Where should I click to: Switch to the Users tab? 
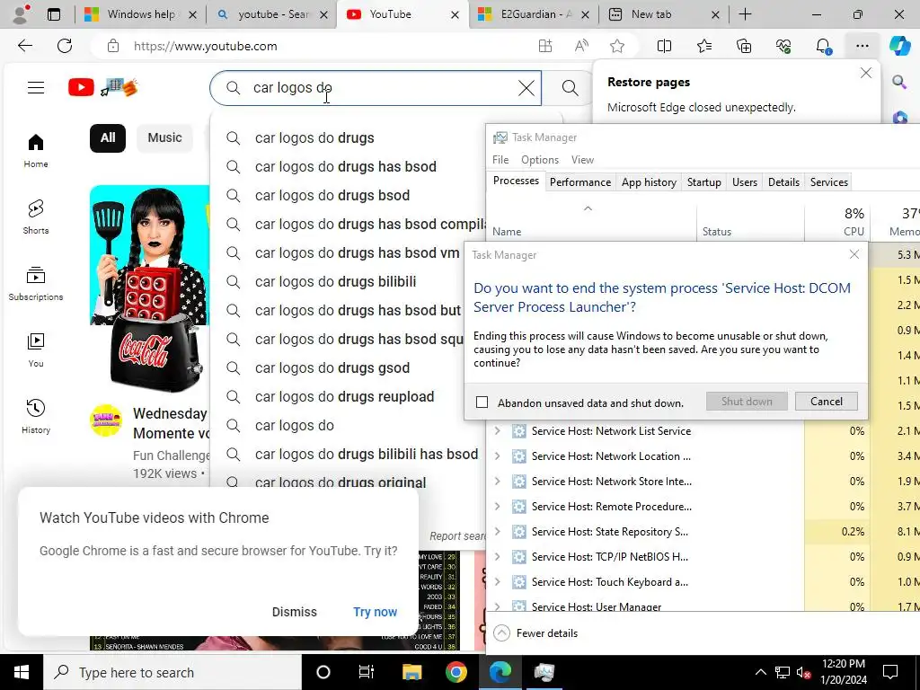tap(745, 181)
